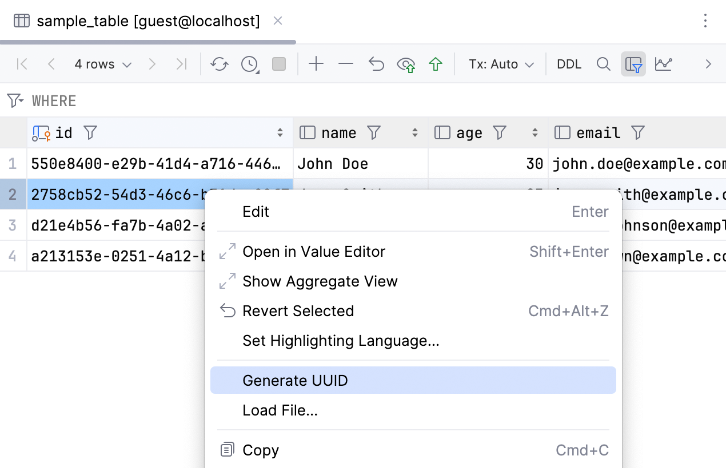Preview pending changes with the eye icon

[x=406, y=64]
